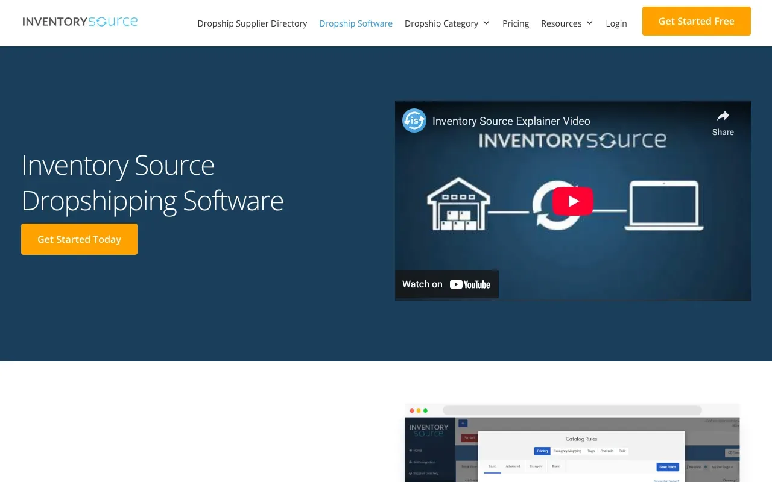
Task: Expand the Dropship Category menu
Action: 447,23
